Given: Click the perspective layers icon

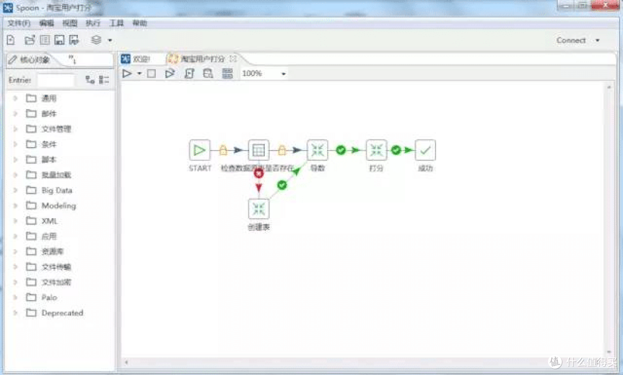Looking at the screenshot, I should (x=96, y=40).
